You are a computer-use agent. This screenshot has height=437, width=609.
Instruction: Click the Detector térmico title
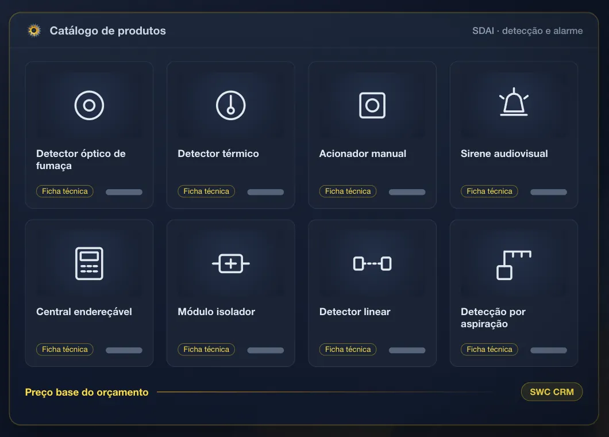218,154
